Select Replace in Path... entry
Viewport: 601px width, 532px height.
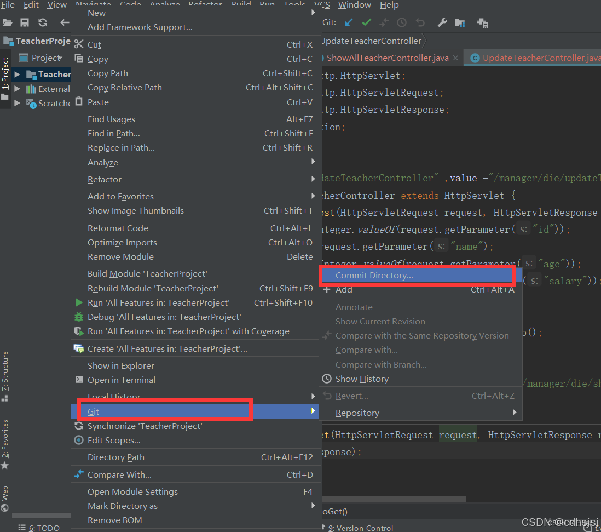195,148
